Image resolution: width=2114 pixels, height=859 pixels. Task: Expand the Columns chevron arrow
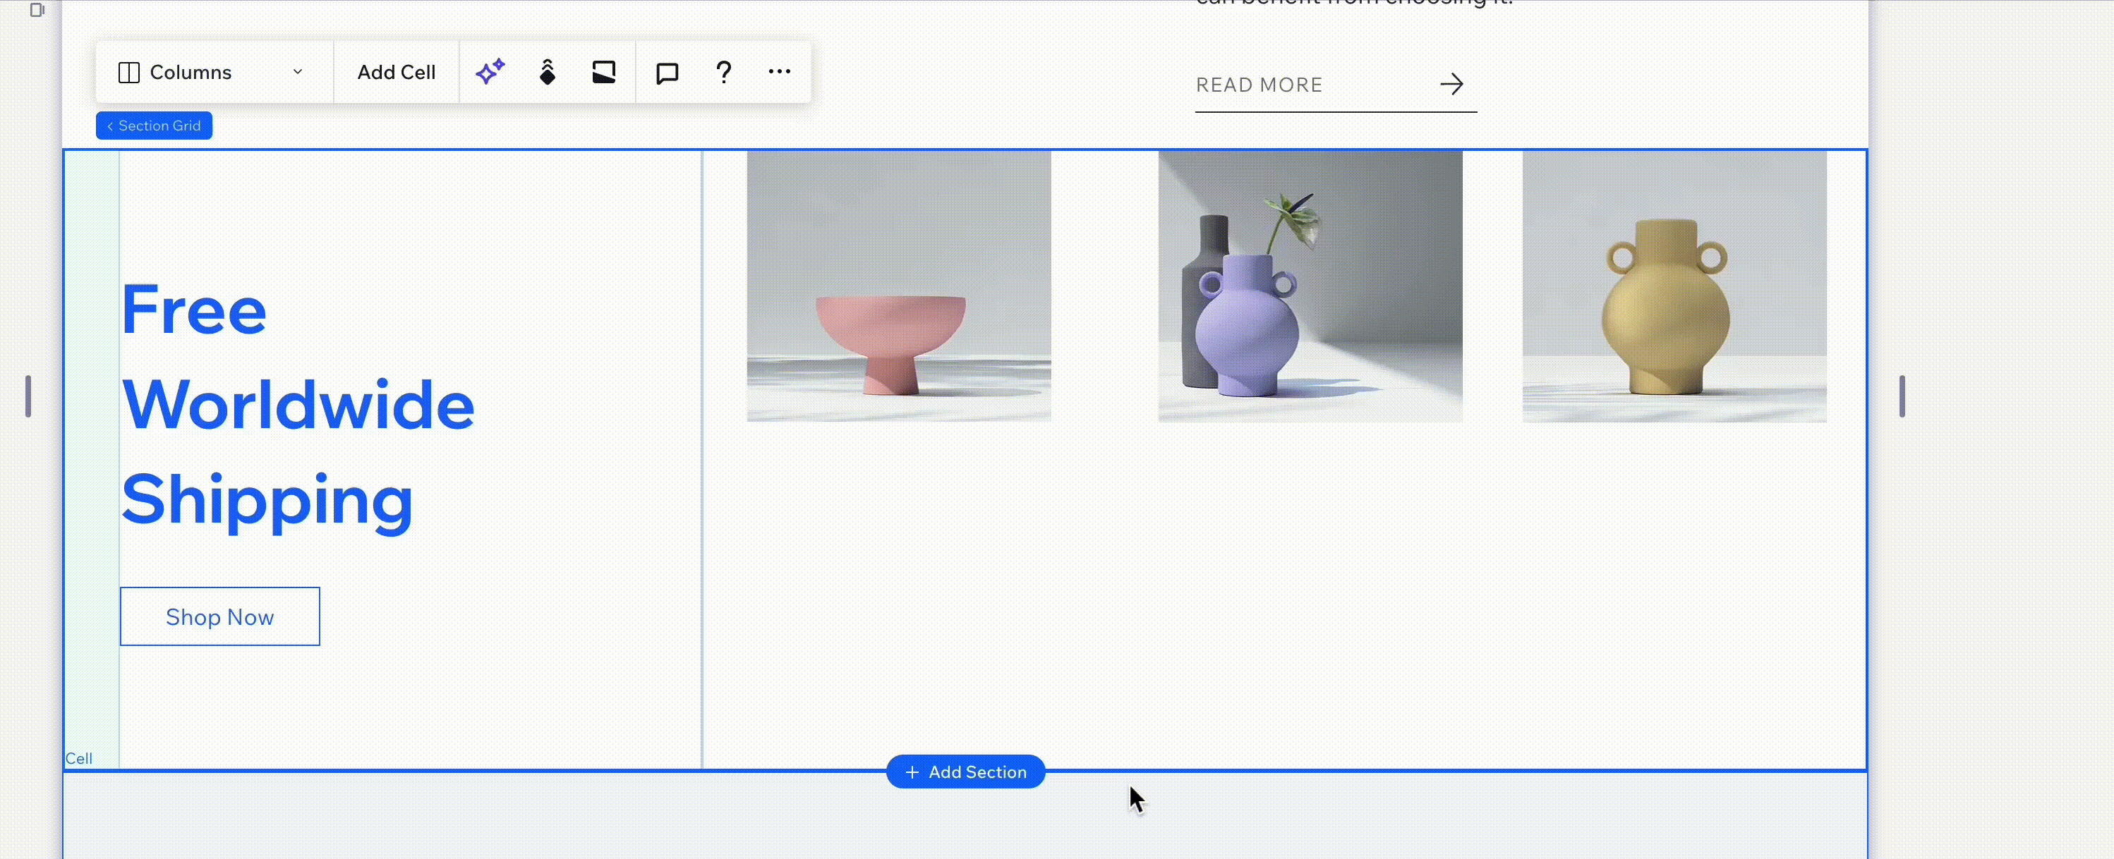298,72
